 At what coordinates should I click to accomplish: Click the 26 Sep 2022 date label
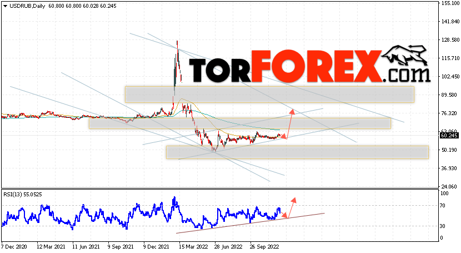click(x=264, y=246)
